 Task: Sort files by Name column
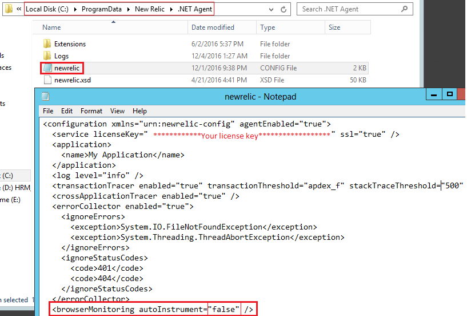(x=110, y=27)
